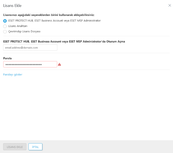Screen dimensions: 173x153
Task: Click the Parolayı göster link
Action: tap(13, 75)
